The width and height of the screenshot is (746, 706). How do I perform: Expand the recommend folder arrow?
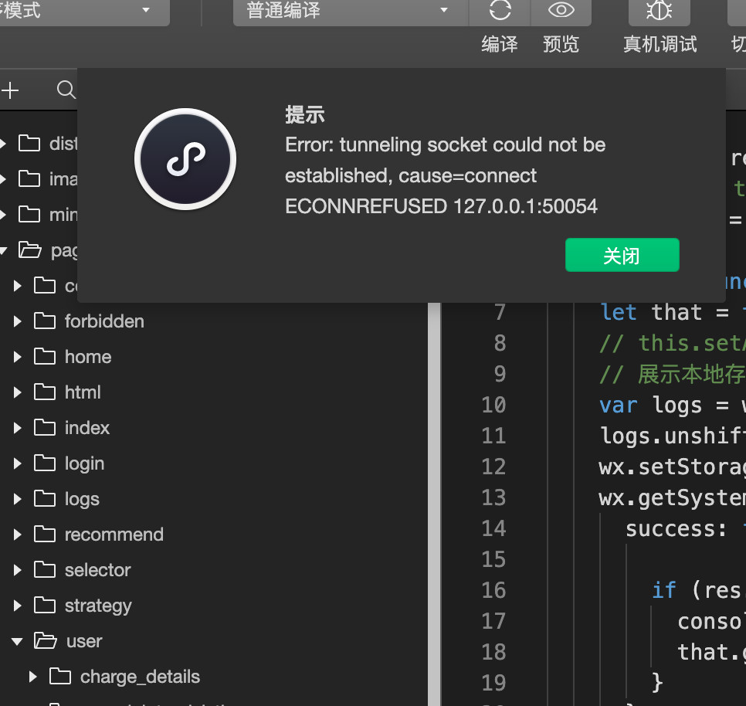[18, 535]
